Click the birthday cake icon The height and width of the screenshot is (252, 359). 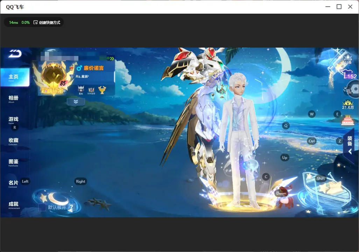coord(347,120)
